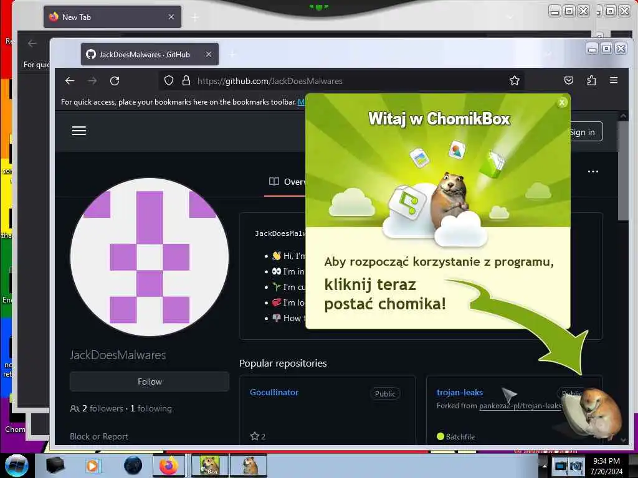Show hidden system tray icons
Viewport: 638px width, 478px height.
[x=545, y=466]
